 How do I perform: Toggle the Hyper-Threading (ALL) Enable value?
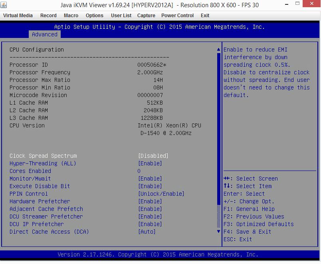(150, 163)
